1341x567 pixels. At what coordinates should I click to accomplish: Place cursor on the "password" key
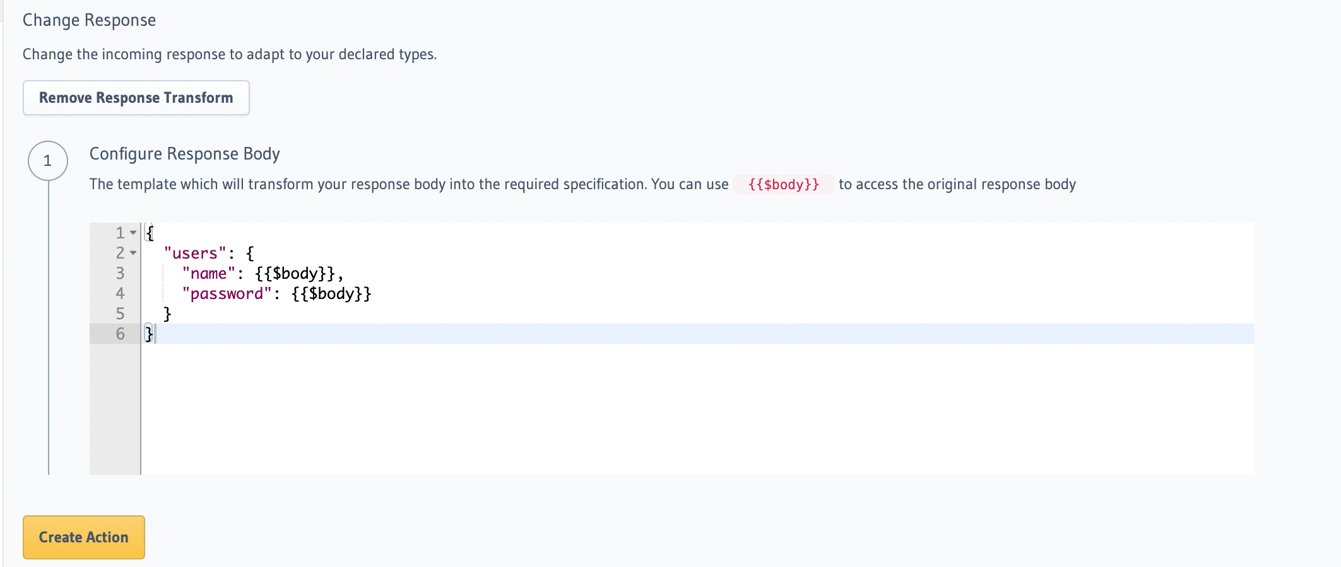click(x=227, y=294)
